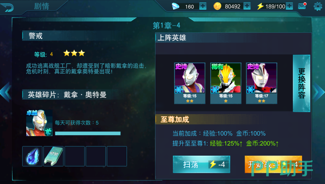Select the first 史诗 hero at level 15
Viewport: 325px width, 184px height.
(x=190, y=83)
